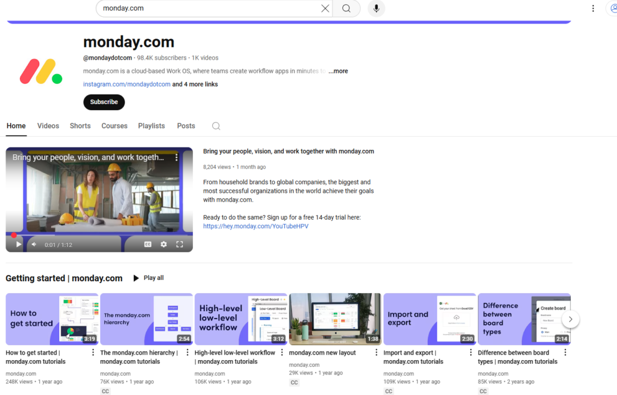
Task: Click Play all for Getting started playlist
Action: pyautogui.click(x=148, y=278)
